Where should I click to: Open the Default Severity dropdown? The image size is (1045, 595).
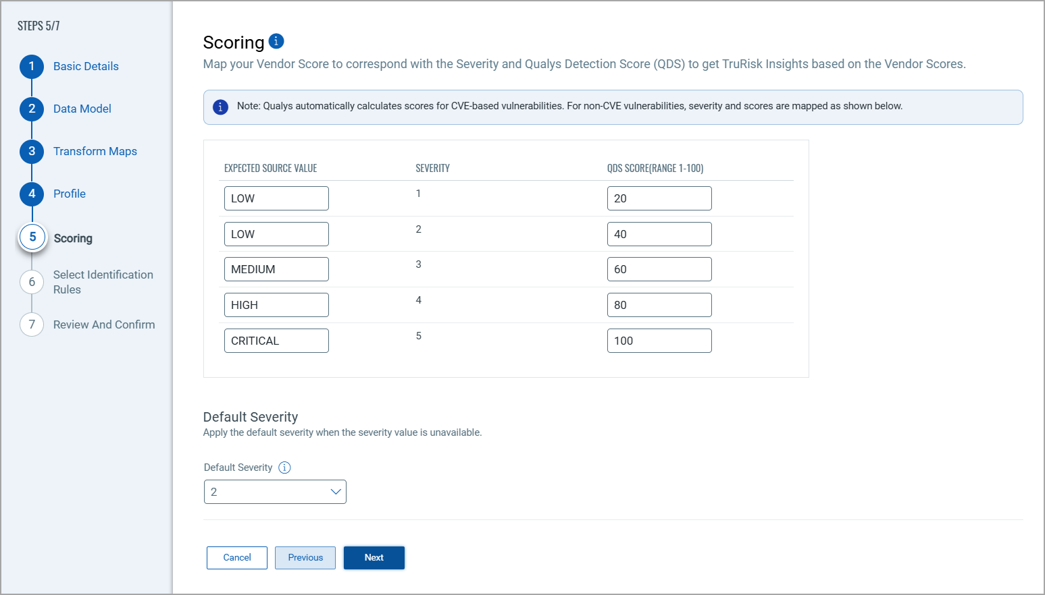275,492
